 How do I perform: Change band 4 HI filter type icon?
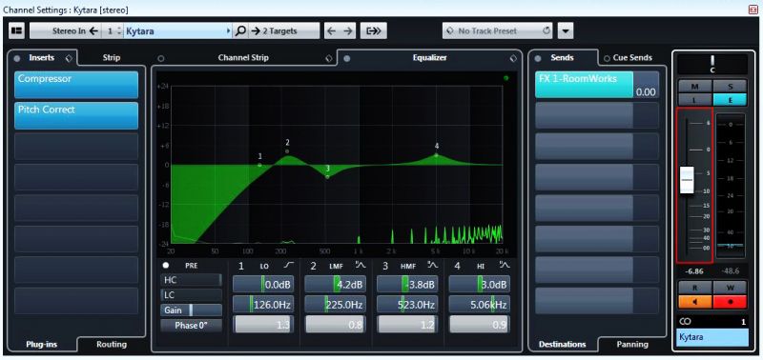505,266
